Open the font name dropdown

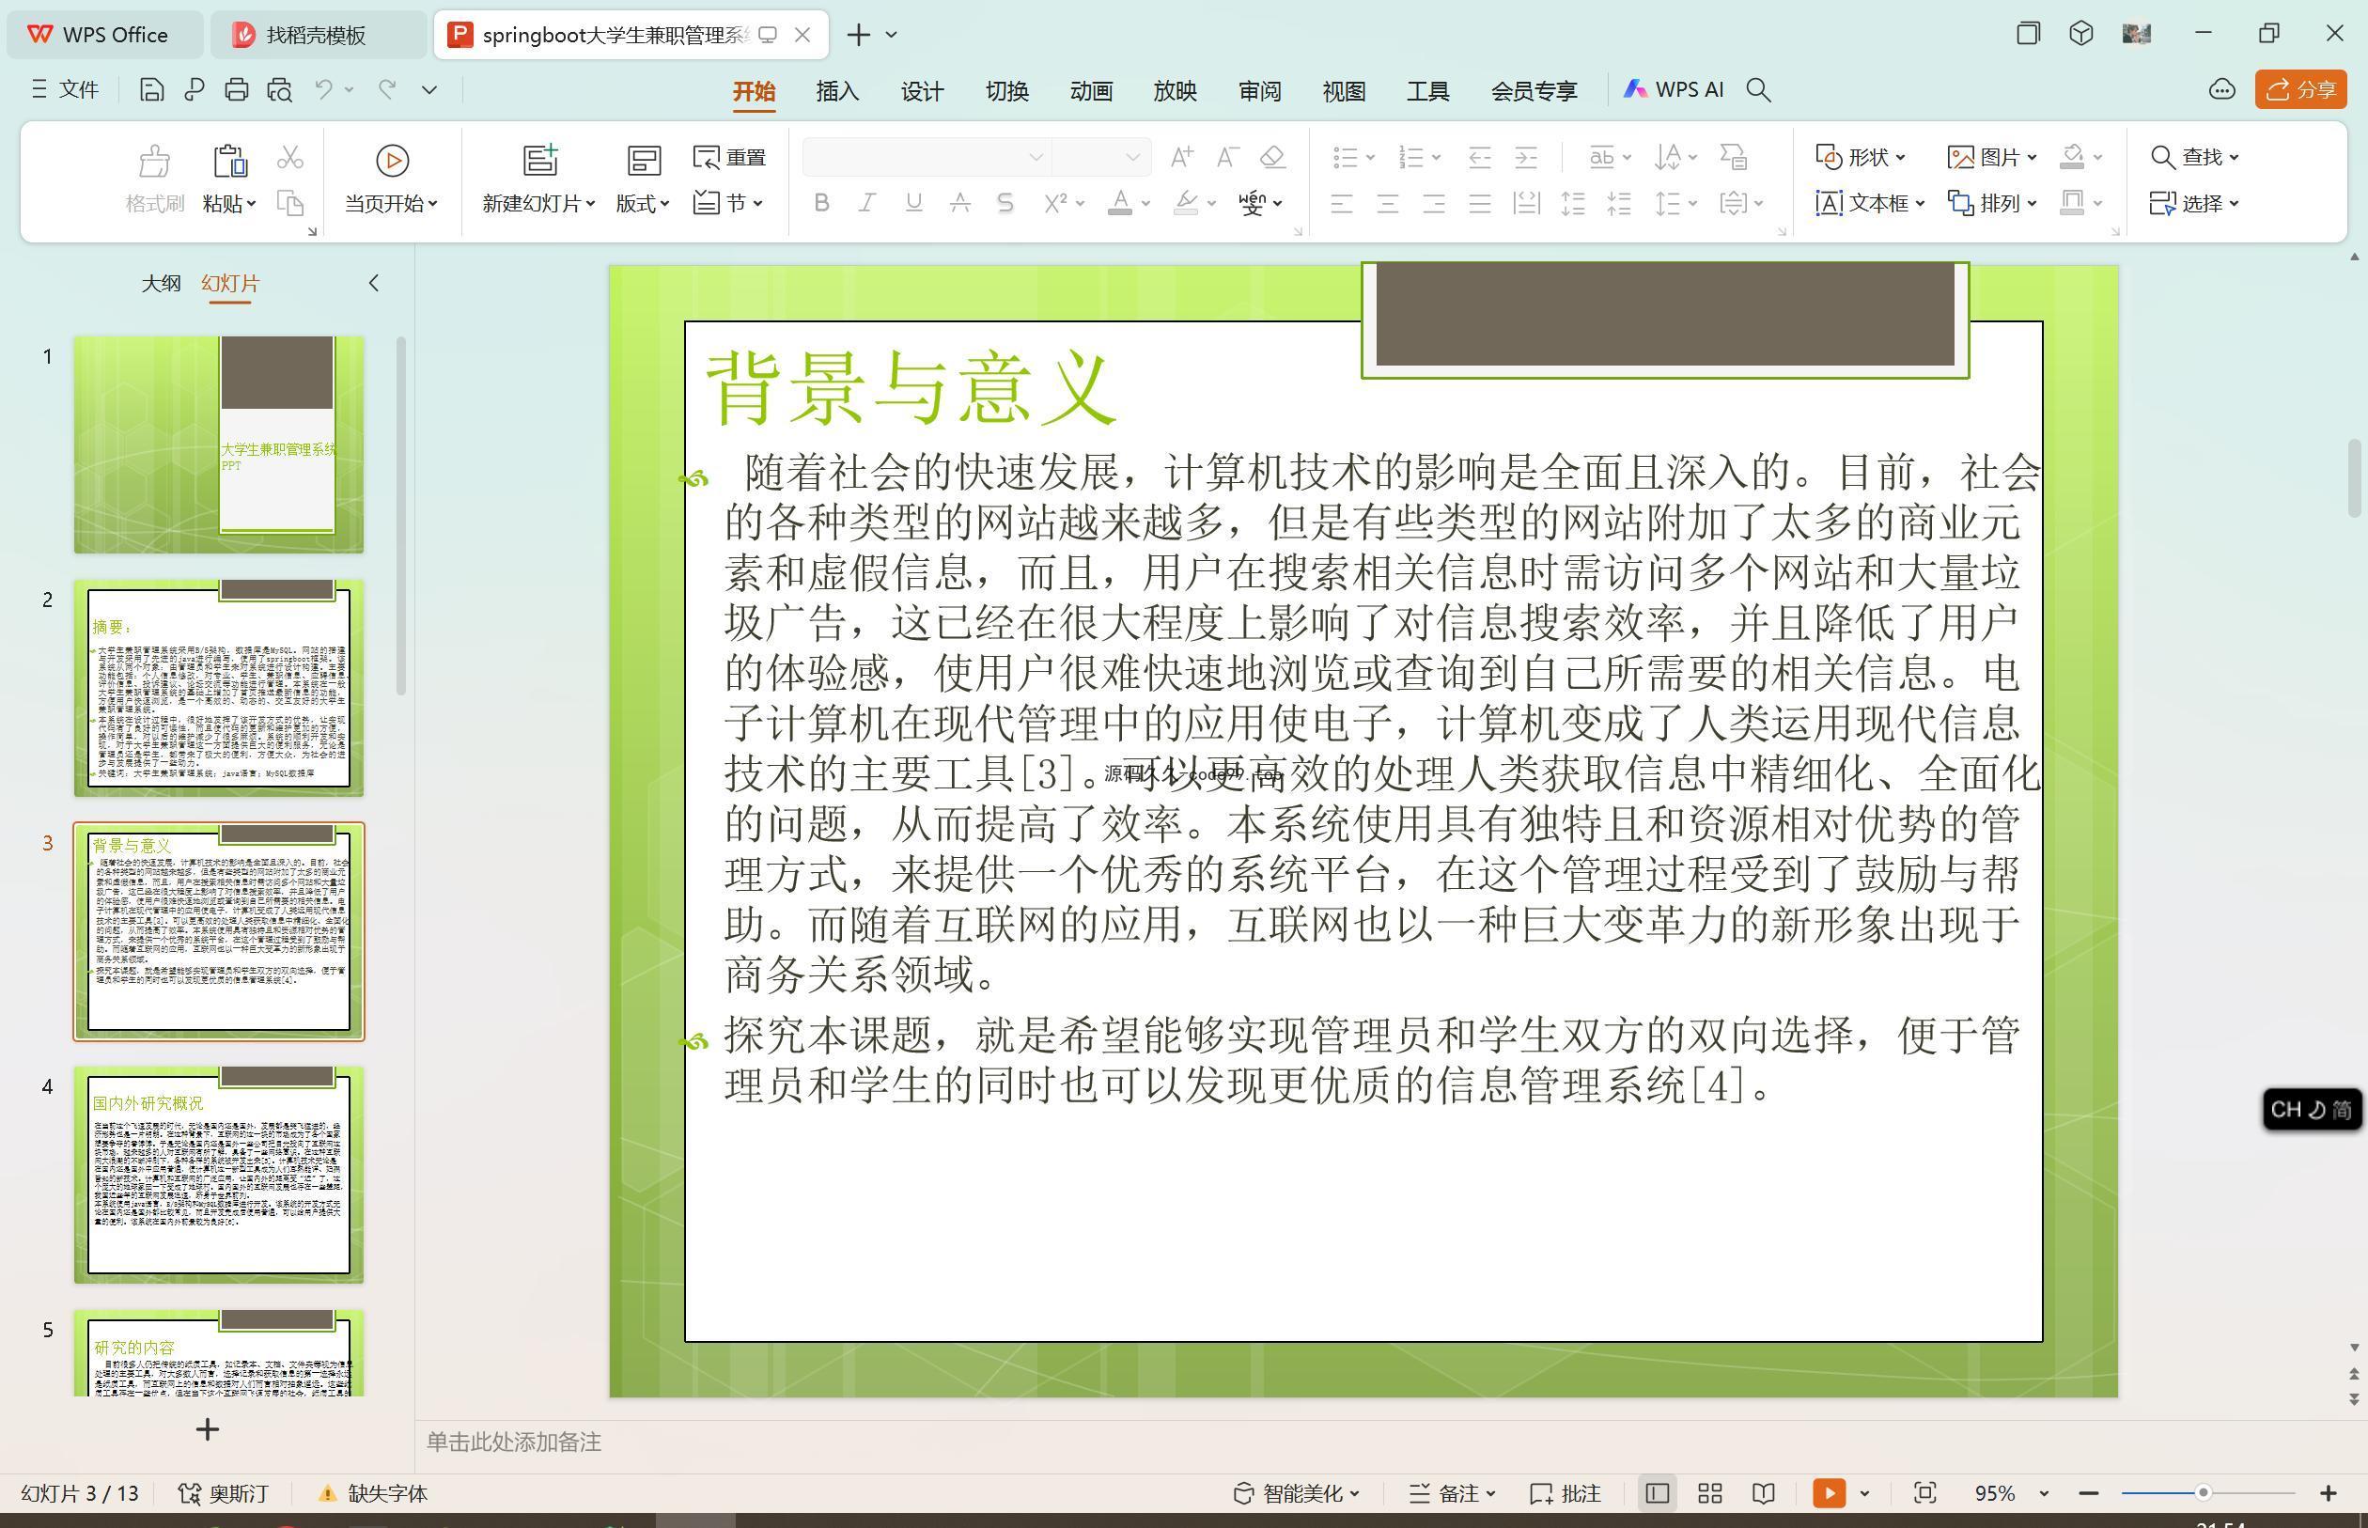pos(1036,157)
